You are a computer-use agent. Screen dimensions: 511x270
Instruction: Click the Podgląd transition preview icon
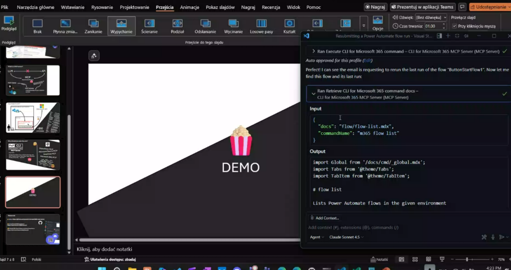(9, 23)
